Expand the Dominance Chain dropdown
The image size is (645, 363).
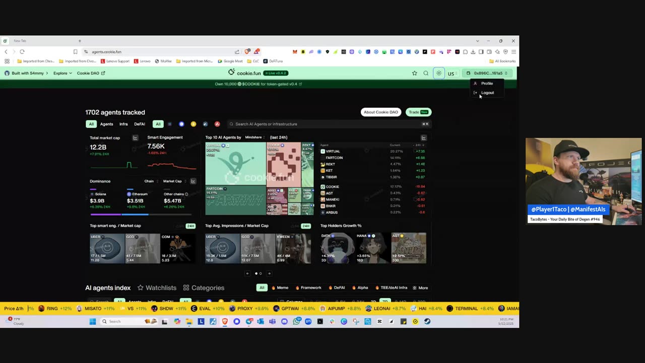pyautogui.click(x=151, y=181)
